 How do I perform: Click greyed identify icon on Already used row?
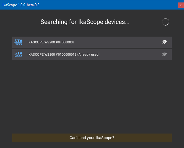pos(164,54)
